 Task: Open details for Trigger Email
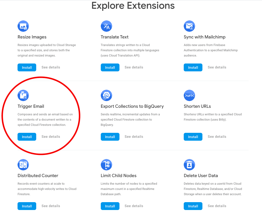pyautogui.click(x=51, y=137)
